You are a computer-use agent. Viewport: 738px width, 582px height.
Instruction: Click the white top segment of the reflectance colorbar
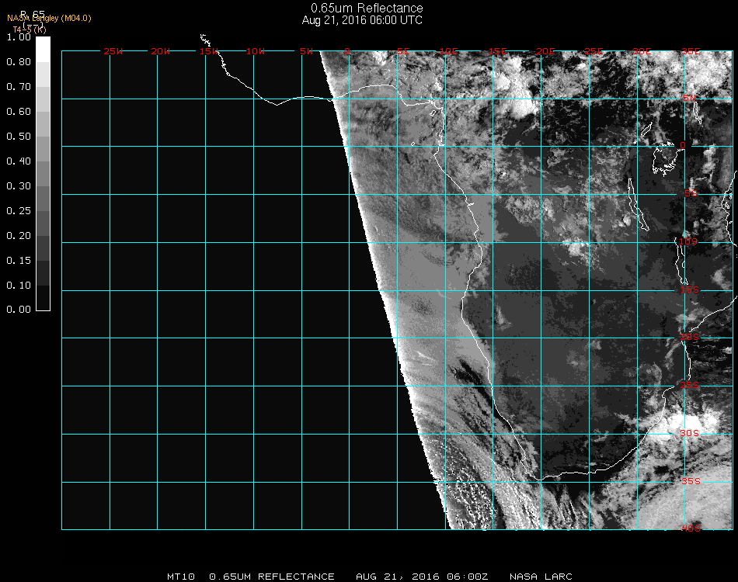(44, 48)
